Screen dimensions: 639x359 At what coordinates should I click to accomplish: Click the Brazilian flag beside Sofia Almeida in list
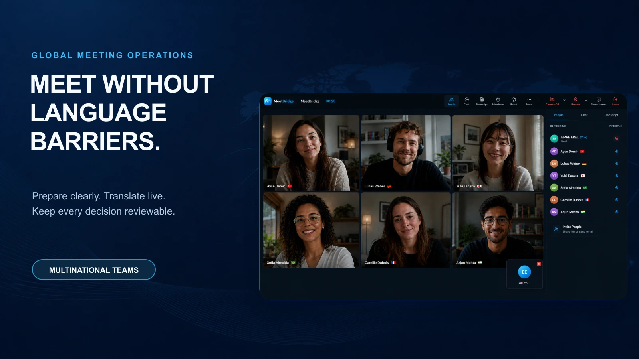tap(585, 188)
